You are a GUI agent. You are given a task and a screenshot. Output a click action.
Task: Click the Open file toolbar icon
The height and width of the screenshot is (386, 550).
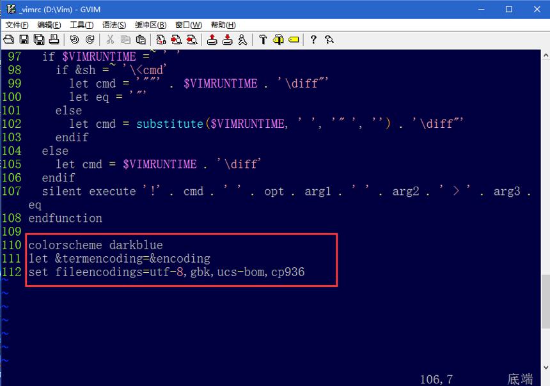[x=8, y=40]
